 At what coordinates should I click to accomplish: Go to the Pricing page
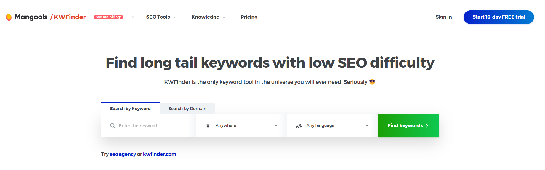249,17
